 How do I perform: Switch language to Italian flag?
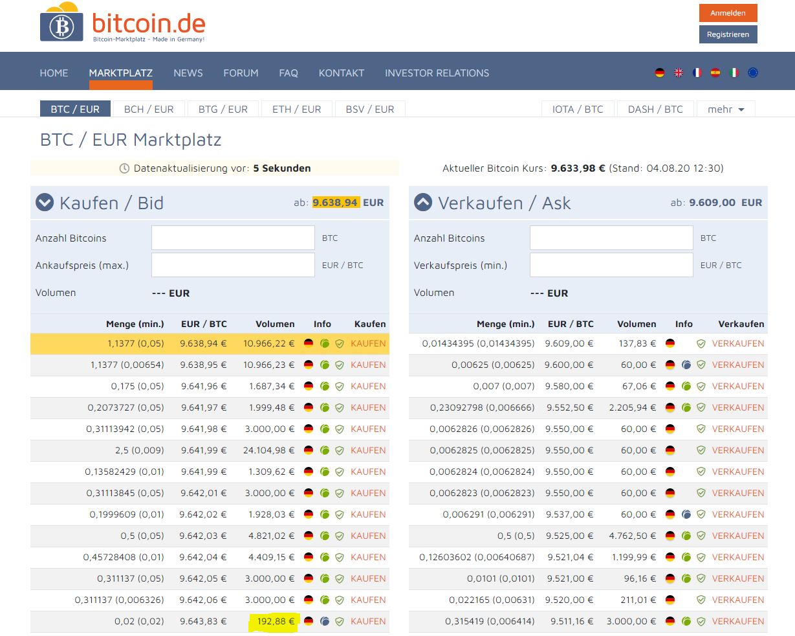(734, 73)
